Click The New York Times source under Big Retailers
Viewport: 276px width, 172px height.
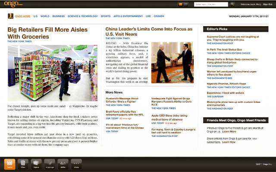click(19, 42)
